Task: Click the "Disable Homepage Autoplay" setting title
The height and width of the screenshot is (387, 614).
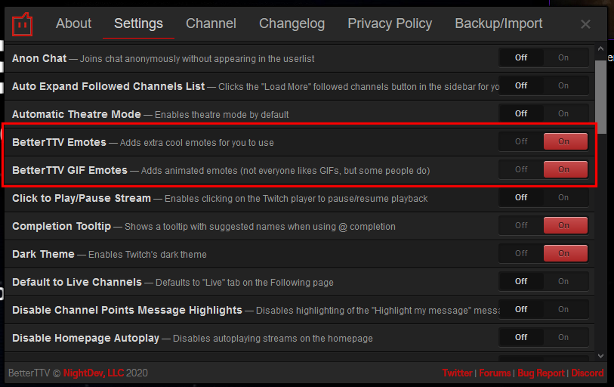Action: [x=86, y=338]
